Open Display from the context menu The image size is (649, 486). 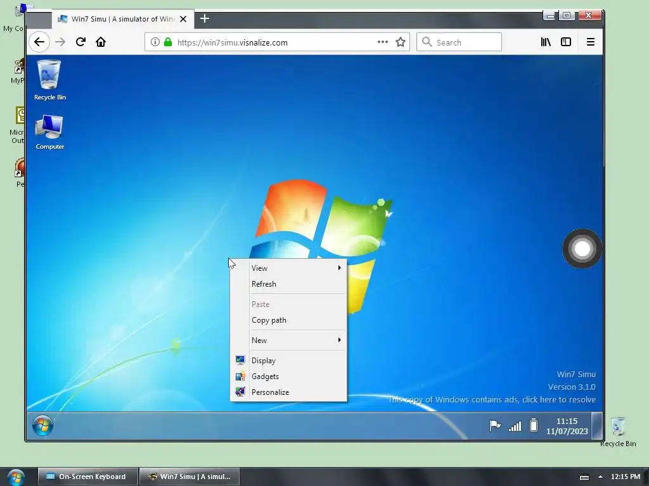click(289, 360)
